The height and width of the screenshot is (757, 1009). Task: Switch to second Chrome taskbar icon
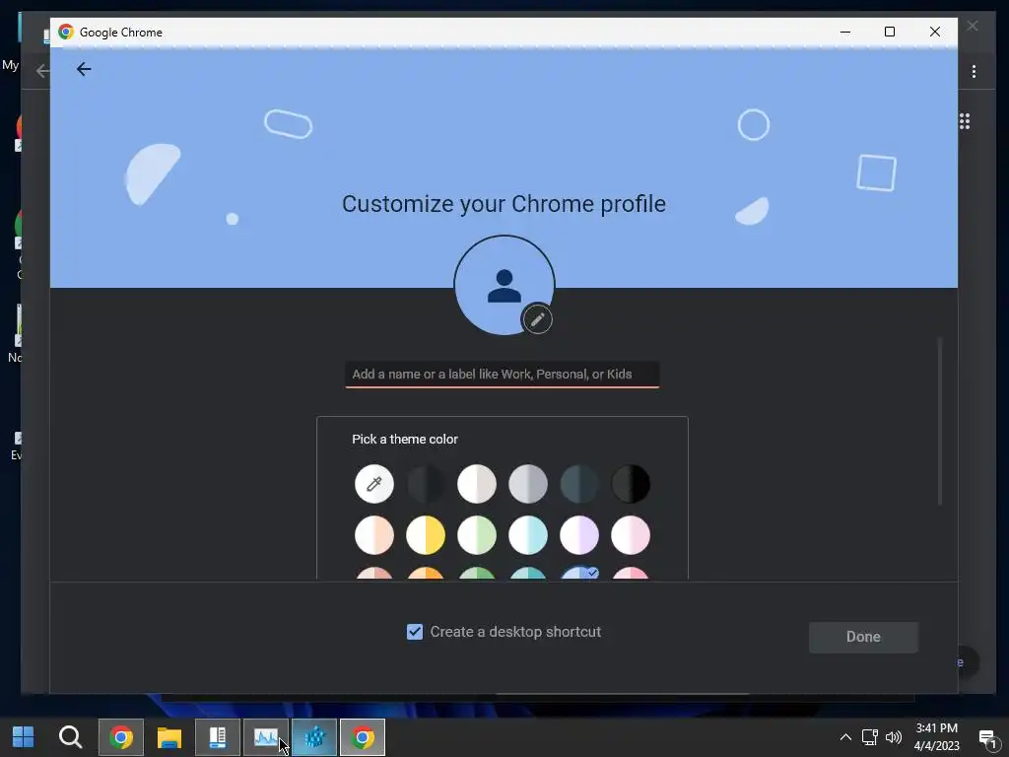(363, 737)
